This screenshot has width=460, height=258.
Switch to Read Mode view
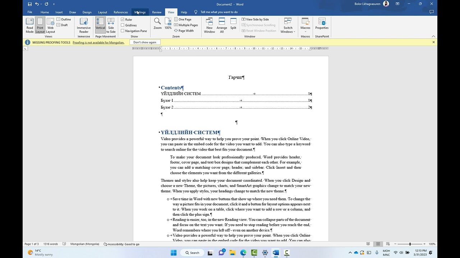tap(29, 25)
